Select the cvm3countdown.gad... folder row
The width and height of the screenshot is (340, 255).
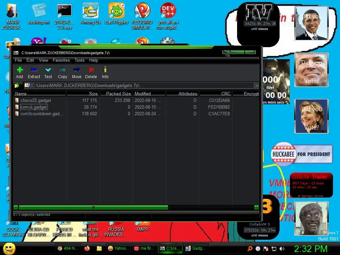coord(136,114)
